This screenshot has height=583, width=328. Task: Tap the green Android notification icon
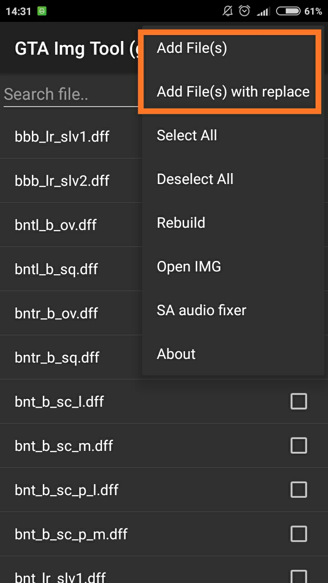42,11
